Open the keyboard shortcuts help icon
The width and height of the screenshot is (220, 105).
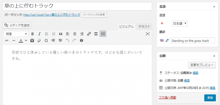pos(82,41)
